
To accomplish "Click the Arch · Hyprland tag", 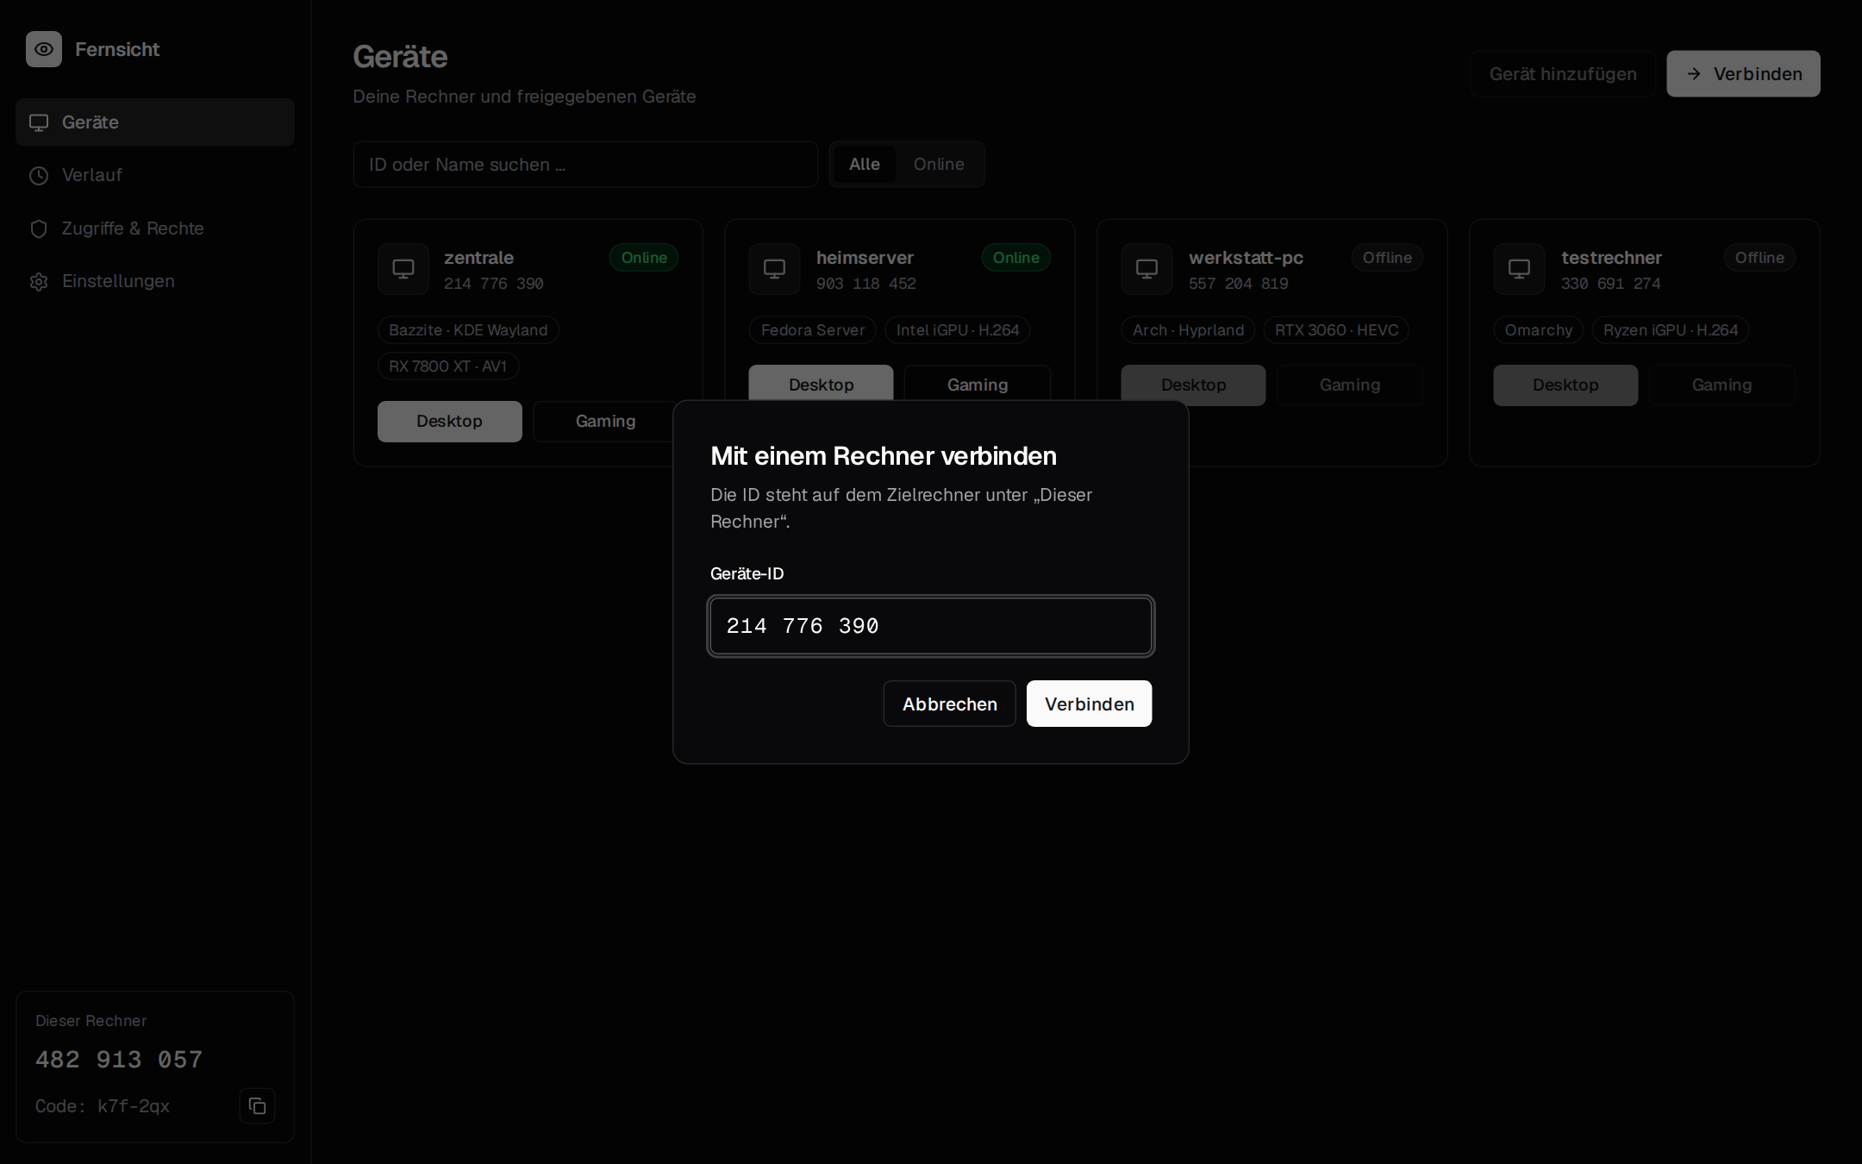I will pyautogui.click(x=1188, y=330).
